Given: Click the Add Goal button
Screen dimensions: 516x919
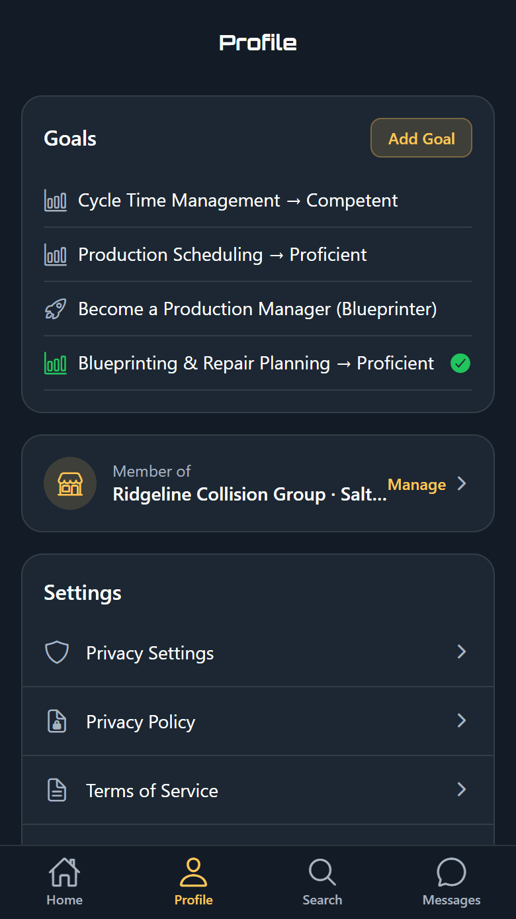Looking at the screenshot, I should (x=421, y=138).
